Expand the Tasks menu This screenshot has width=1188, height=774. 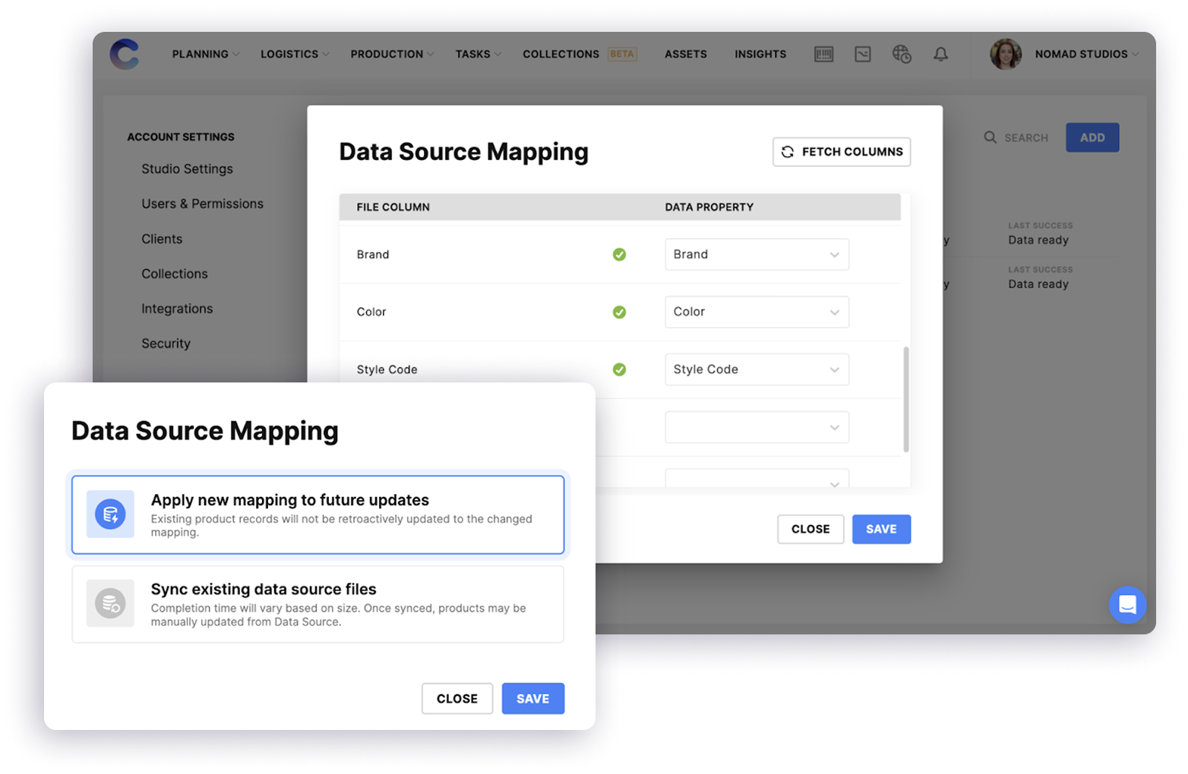(x=479, y=54)
